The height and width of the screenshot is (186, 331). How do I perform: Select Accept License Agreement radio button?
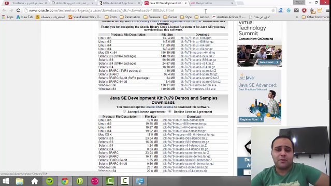click(x=124, y=111)
